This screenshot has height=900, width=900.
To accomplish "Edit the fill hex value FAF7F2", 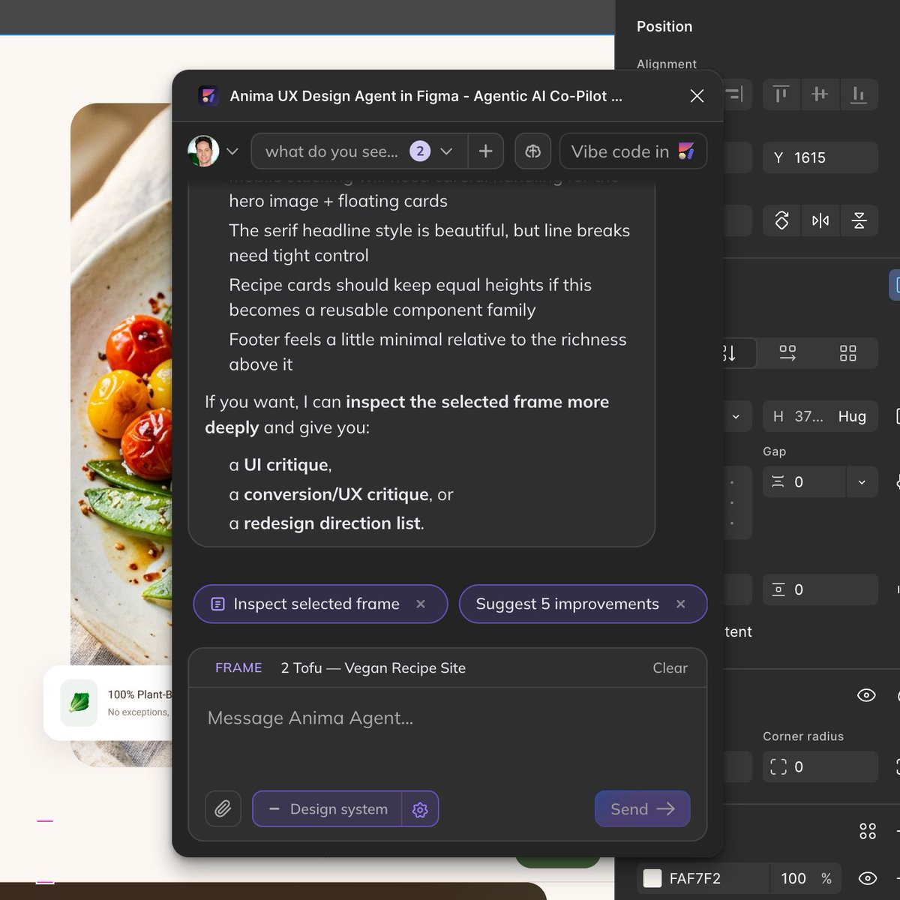I will (x=694, y=878).
